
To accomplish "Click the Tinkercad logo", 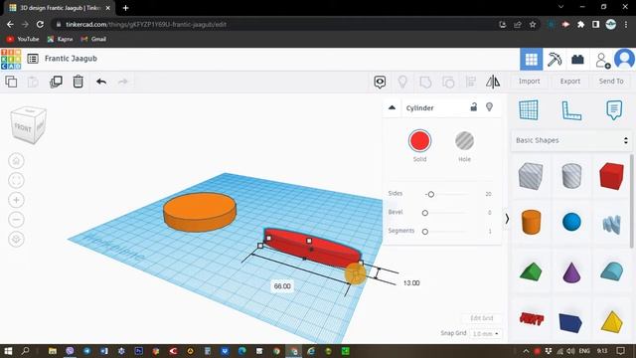I will (11, 59).
